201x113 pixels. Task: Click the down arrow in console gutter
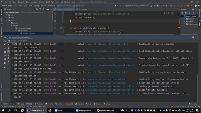[8, 48]
